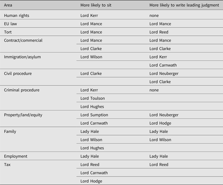Screen dimensions: 223x185
Task: Select "none" in the Human rights row
Action: point(154,15)
